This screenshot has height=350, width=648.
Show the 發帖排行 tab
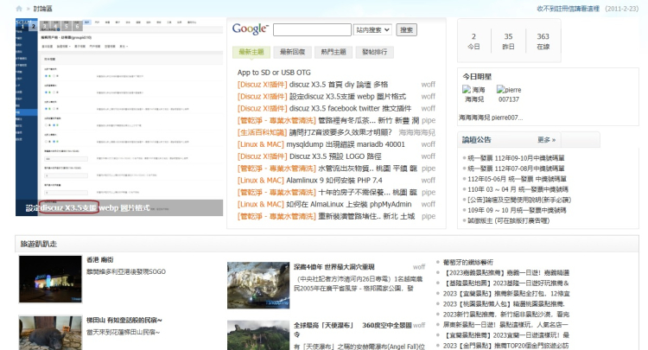click(x=375, y=52)
